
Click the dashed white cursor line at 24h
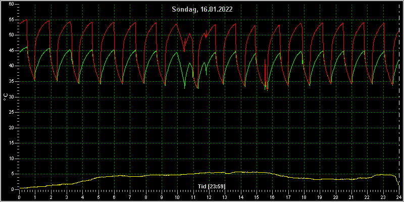pos(399,97)
